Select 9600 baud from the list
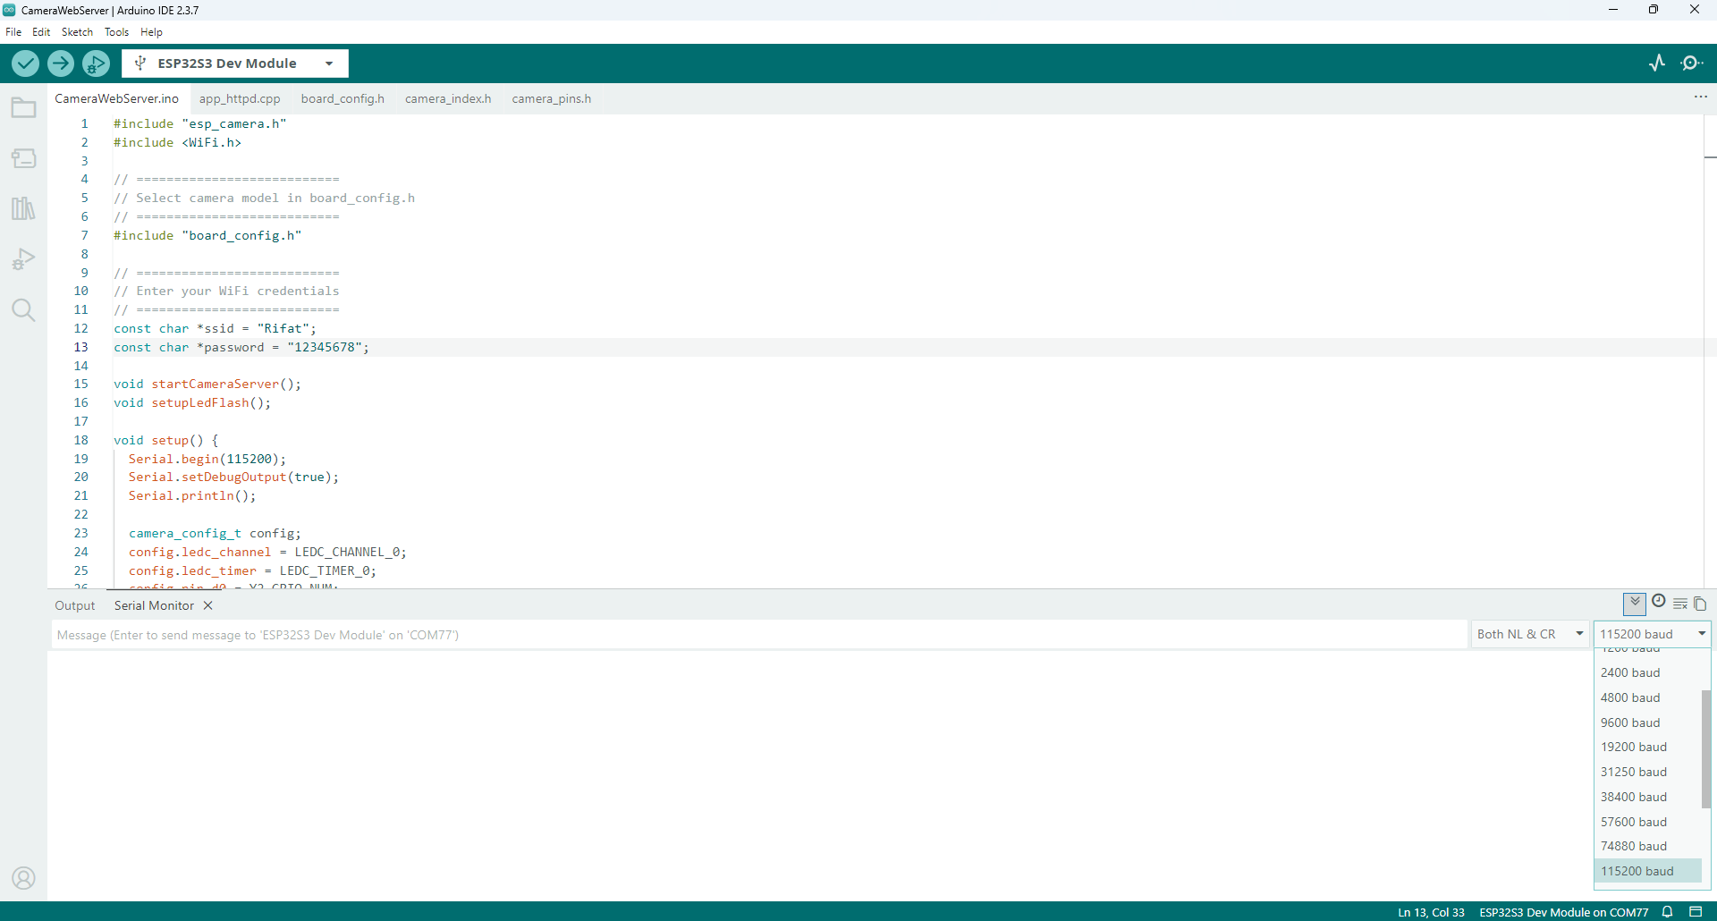 [1630, 722]
